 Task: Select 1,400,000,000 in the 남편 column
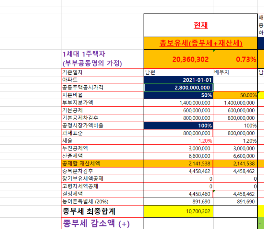tap(179, 103)
